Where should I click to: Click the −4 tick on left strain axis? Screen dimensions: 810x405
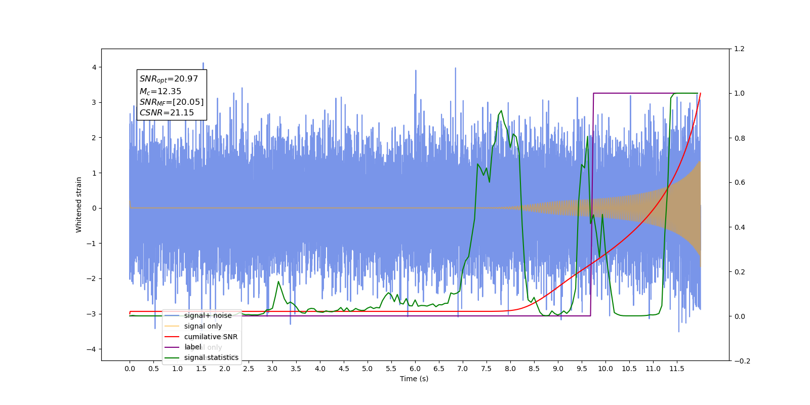pyautogui.click(x=92, y=349)
